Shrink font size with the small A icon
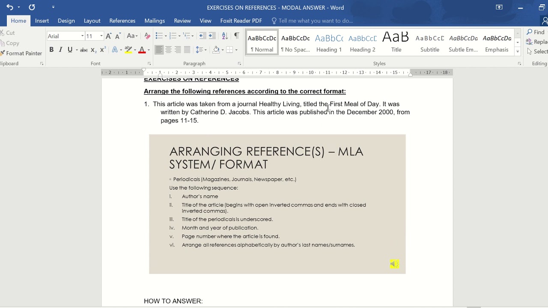The image size is (548, 308). tap(117, 36)
